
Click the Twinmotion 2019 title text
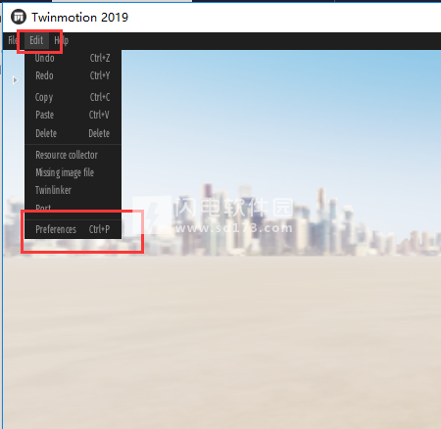(x=80, y=18)
